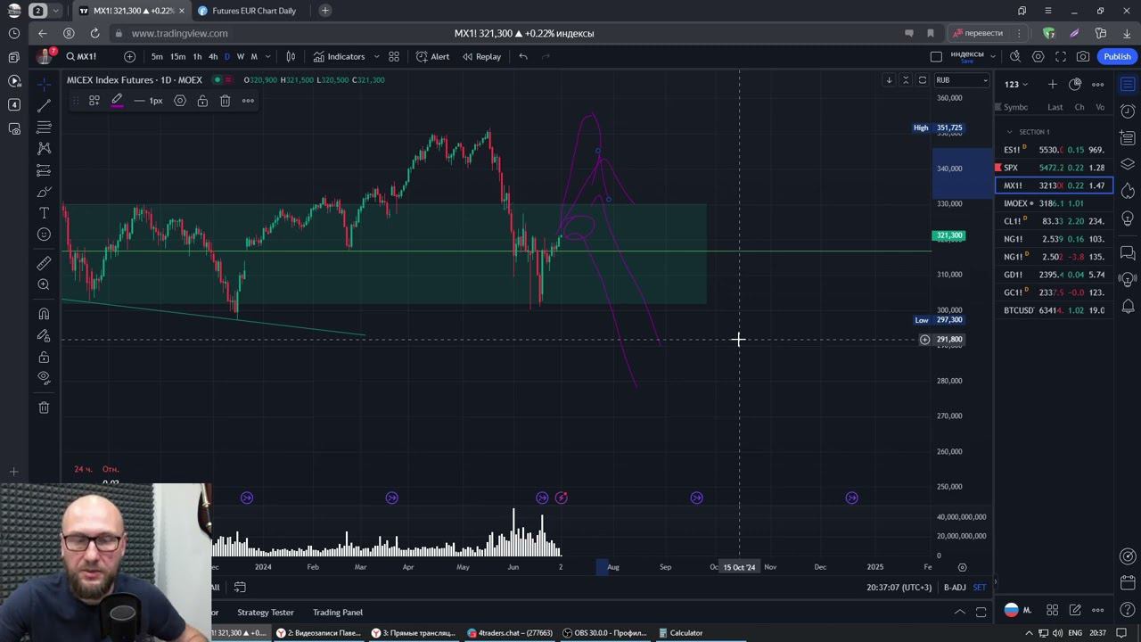Switch to the 5m timeframe
The height and width of the screenshot is (642, 1141).
(157, 56)
